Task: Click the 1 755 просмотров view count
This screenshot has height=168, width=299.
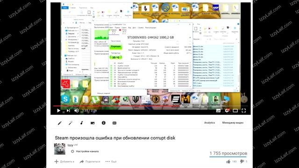Action: [x=228, y=154]
